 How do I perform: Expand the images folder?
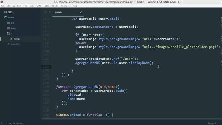(12, 28)
